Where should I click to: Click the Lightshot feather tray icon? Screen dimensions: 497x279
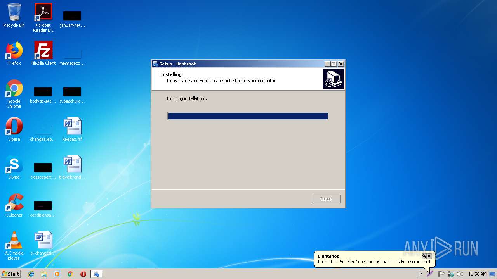[x=430, y=274]
